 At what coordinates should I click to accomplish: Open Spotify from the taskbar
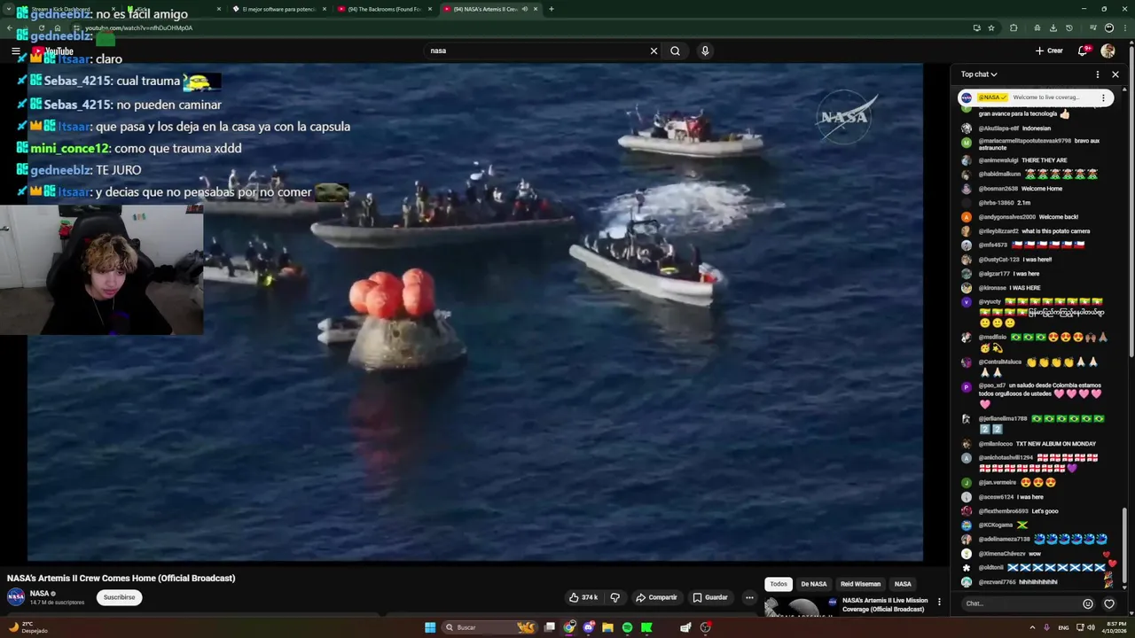pyautogui.click(x=627, y=627)
